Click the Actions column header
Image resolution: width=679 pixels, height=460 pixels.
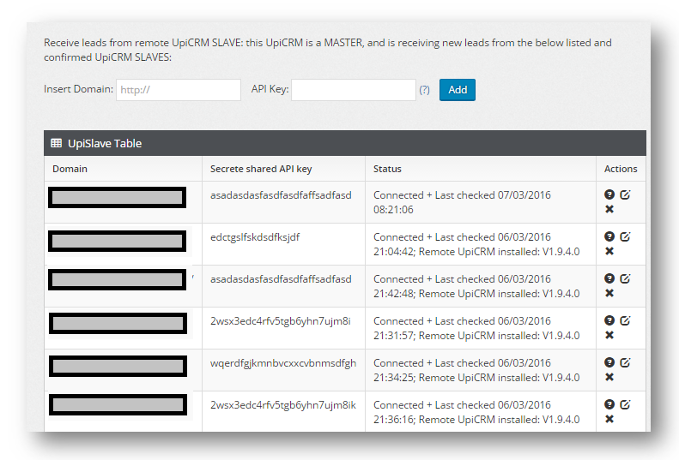click(x=621, y=169)
